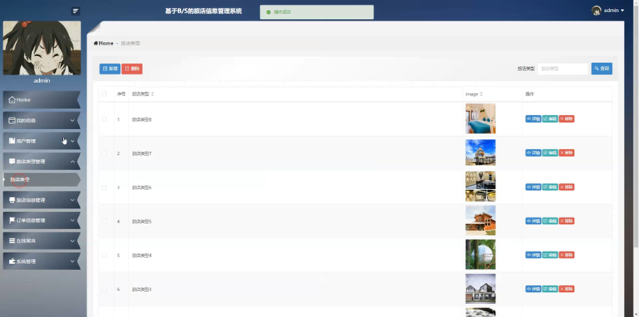Select the 旅店类型 submenu item
Screen dimensions: 639x317
42,179
